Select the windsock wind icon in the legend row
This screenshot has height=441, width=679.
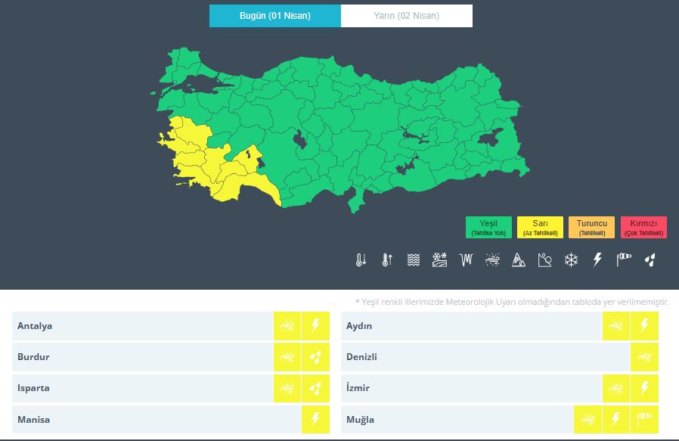(x=624, y=260)
